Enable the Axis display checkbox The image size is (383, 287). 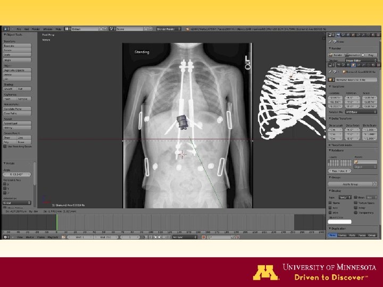(330, 208)
